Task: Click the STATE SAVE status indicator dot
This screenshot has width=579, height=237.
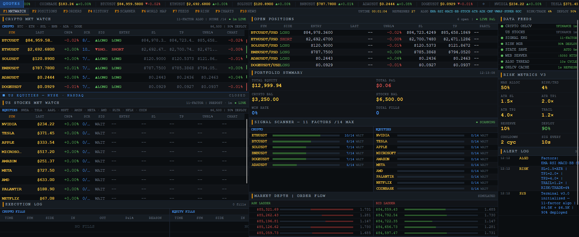Action: click(502, 50)
